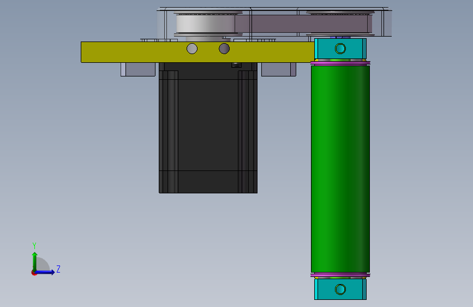Pick the circular hole in upper bearing block
The image size is (473, 307).
tap(340, 49)
